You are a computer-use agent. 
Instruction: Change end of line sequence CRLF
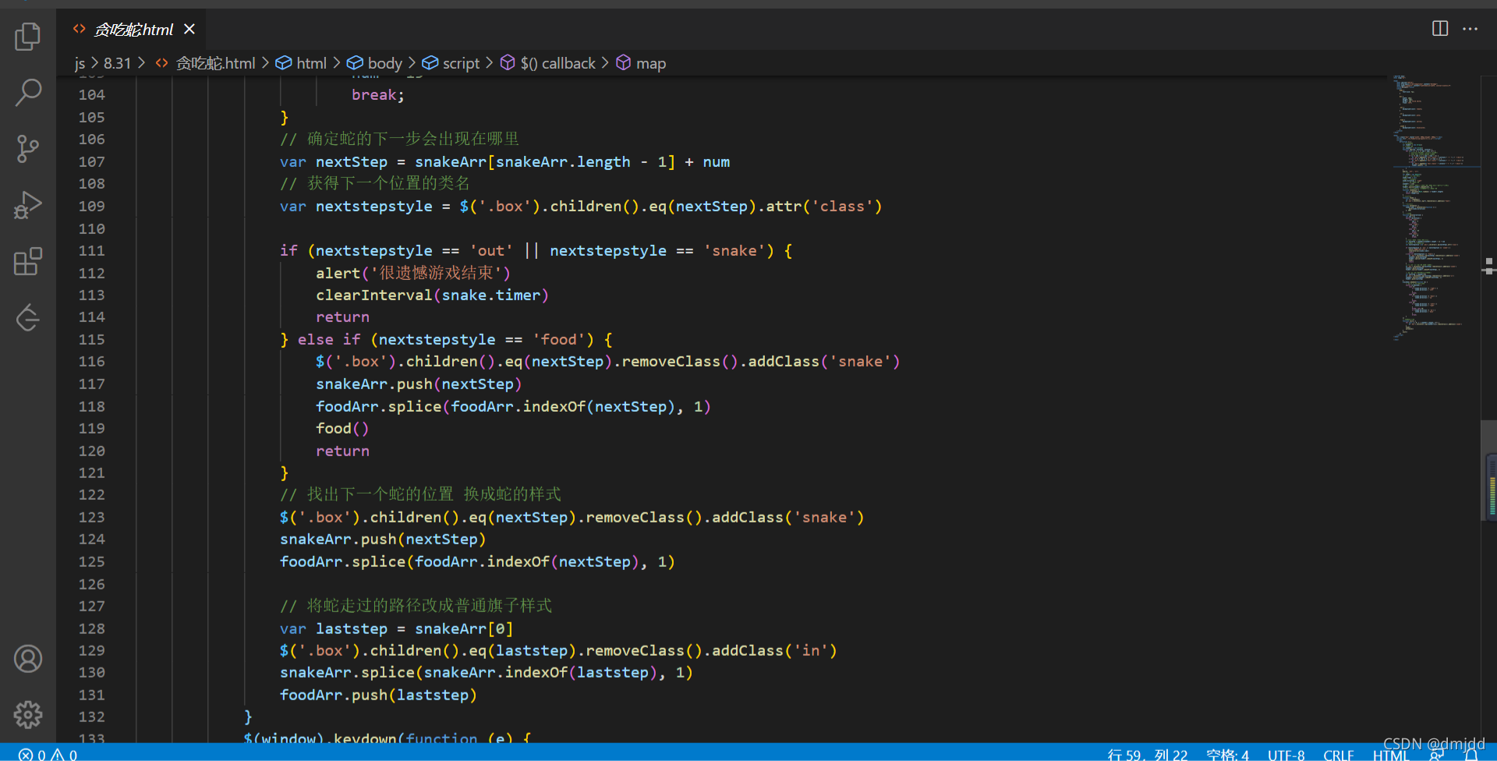pyautogui.click(x=1338, y=754)
